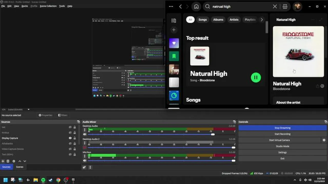This screenshot has height=184, width=328.
Task: Open the OBS Edit menu
Action: tap(9, 6)
